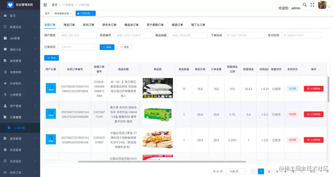The width and height of the screenshot is (334, 177).
Task: Click the table vertical scrollbar
Action: click(x=328, y=89)
